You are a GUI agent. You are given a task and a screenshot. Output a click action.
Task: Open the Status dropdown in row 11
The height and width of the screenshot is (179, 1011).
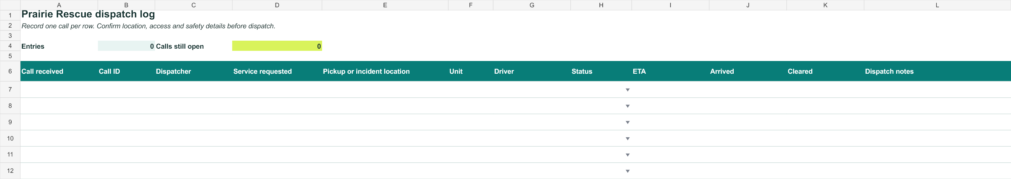point(627,155)
